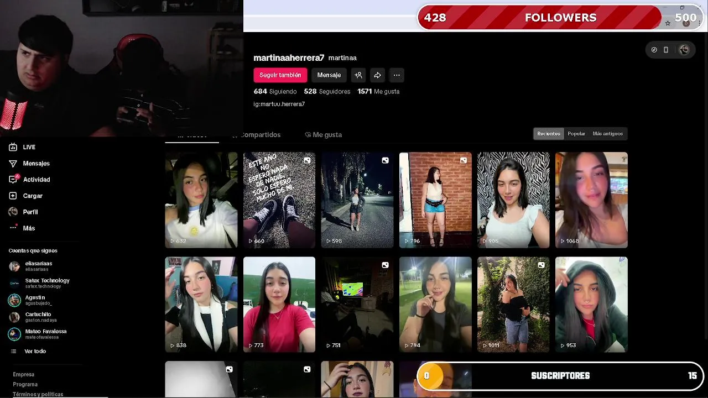Open Cartuchito account avatar
The width and height of the screenshot is (708, 398).
pos(14,317)
